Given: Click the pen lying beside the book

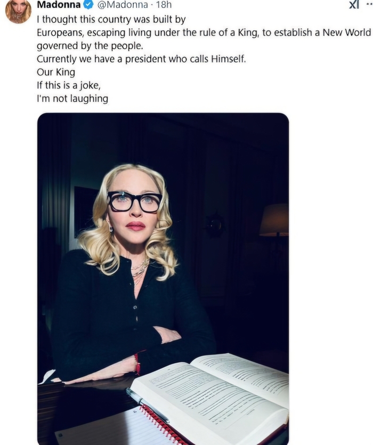Looking at the screenshot, I should click(148, 405).
